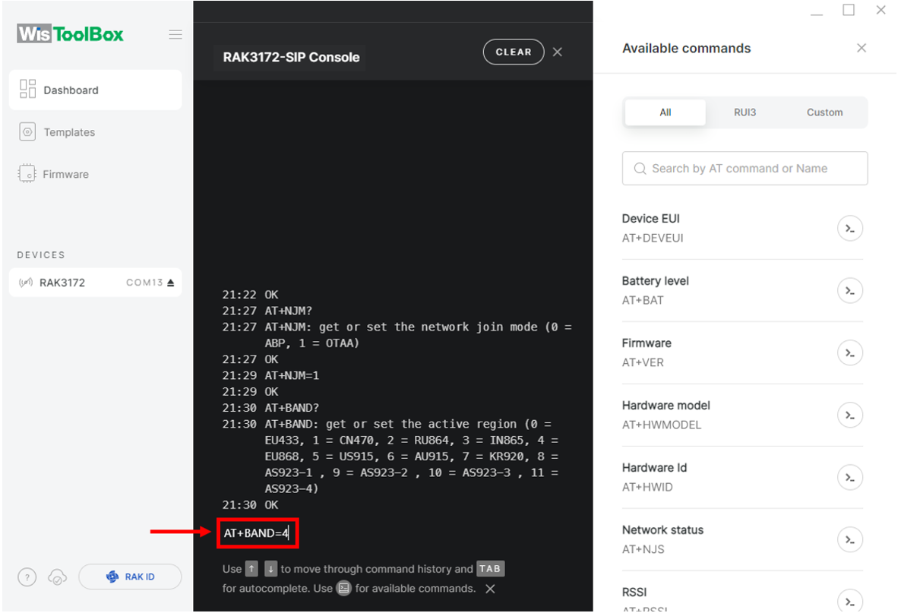The image size is (901, 613).
Task: Click the Firmware chip icon
Action: pos(27,173)
